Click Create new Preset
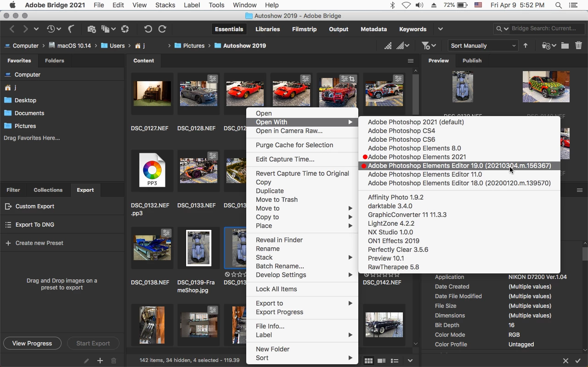This screenshot has width=588, height=367. pos(62,243)
